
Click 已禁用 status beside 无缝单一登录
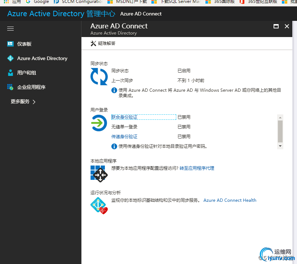(x=184, y=127)
